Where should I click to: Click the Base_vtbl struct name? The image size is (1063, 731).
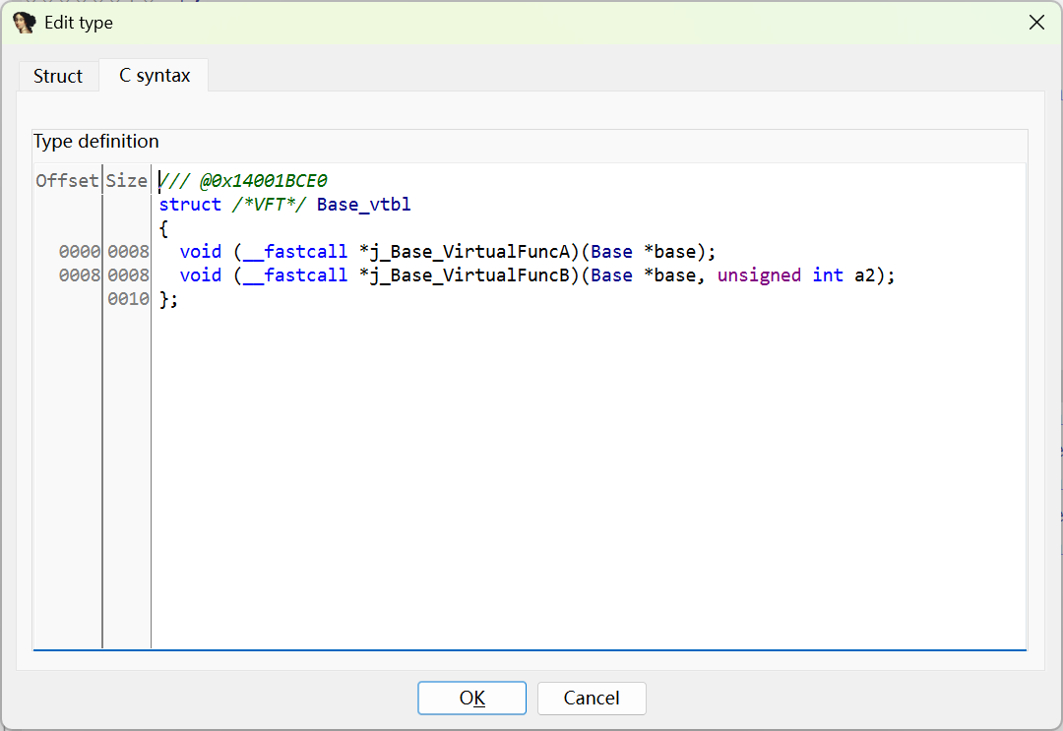(x=363, y=205)
